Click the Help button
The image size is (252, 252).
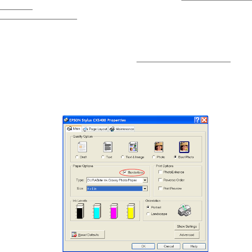click(x=194, y=246)
